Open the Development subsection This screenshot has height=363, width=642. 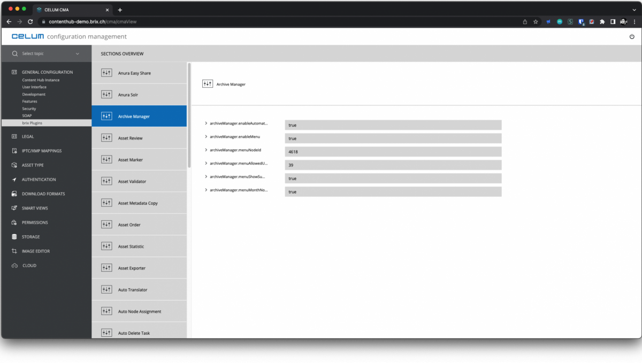(34, 94)
